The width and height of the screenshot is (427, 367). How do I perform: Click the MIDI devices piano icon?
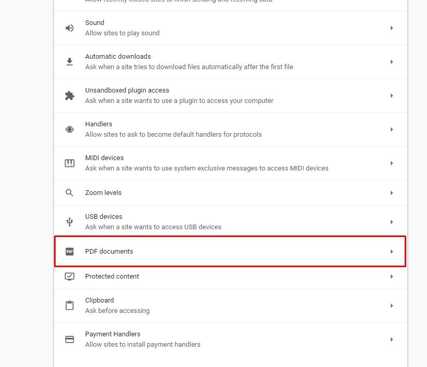click(70, 163)
